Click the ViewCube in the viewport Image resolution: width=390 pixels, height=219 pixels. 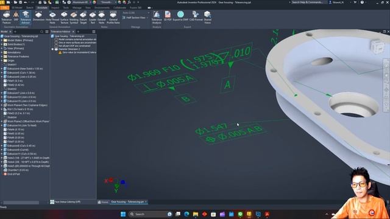tap(377, 46)
